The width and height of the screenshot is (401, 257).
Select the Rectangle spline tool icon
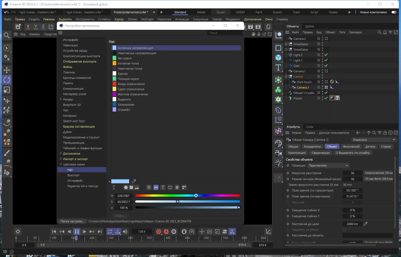coord(278,48)
